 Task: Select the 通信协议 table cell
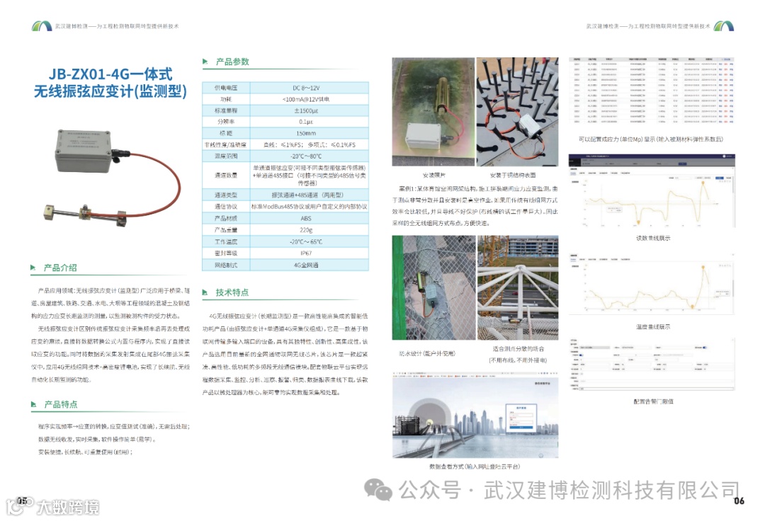click(x=226, y=206)
